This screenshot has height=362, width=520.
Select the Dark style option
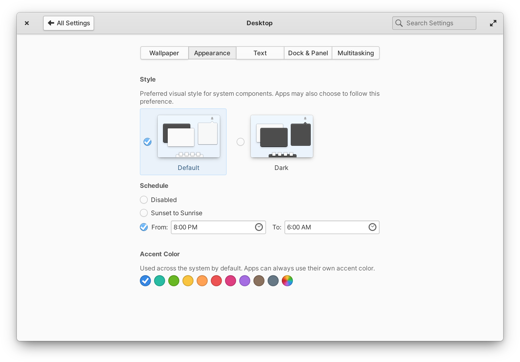pyautogui.click(x=241, y=142)
